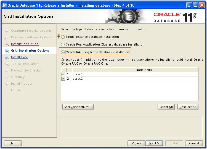Click the Installation Option step bullet icon

7,44
